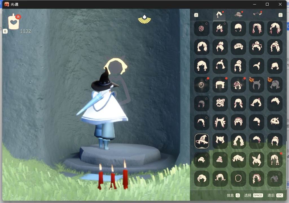Select the pink spell circle icon
This screenshot has height=203, width=289.
[202, 28]
